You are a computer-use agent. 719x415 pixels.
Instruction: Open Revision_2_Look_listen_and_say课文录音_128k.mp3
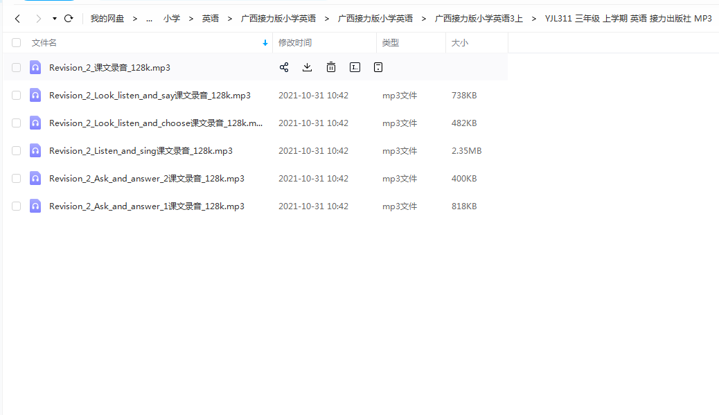pos(150,96)
